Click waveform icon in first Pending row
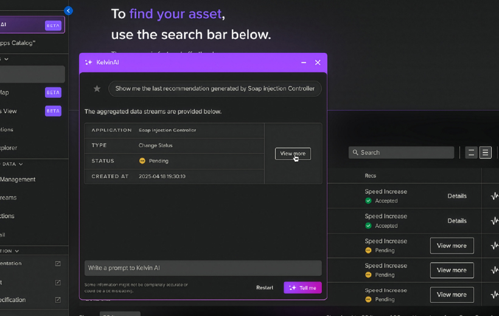Image resolution: width=499 pixels, height=316 pixels. (x=494, y=246)
